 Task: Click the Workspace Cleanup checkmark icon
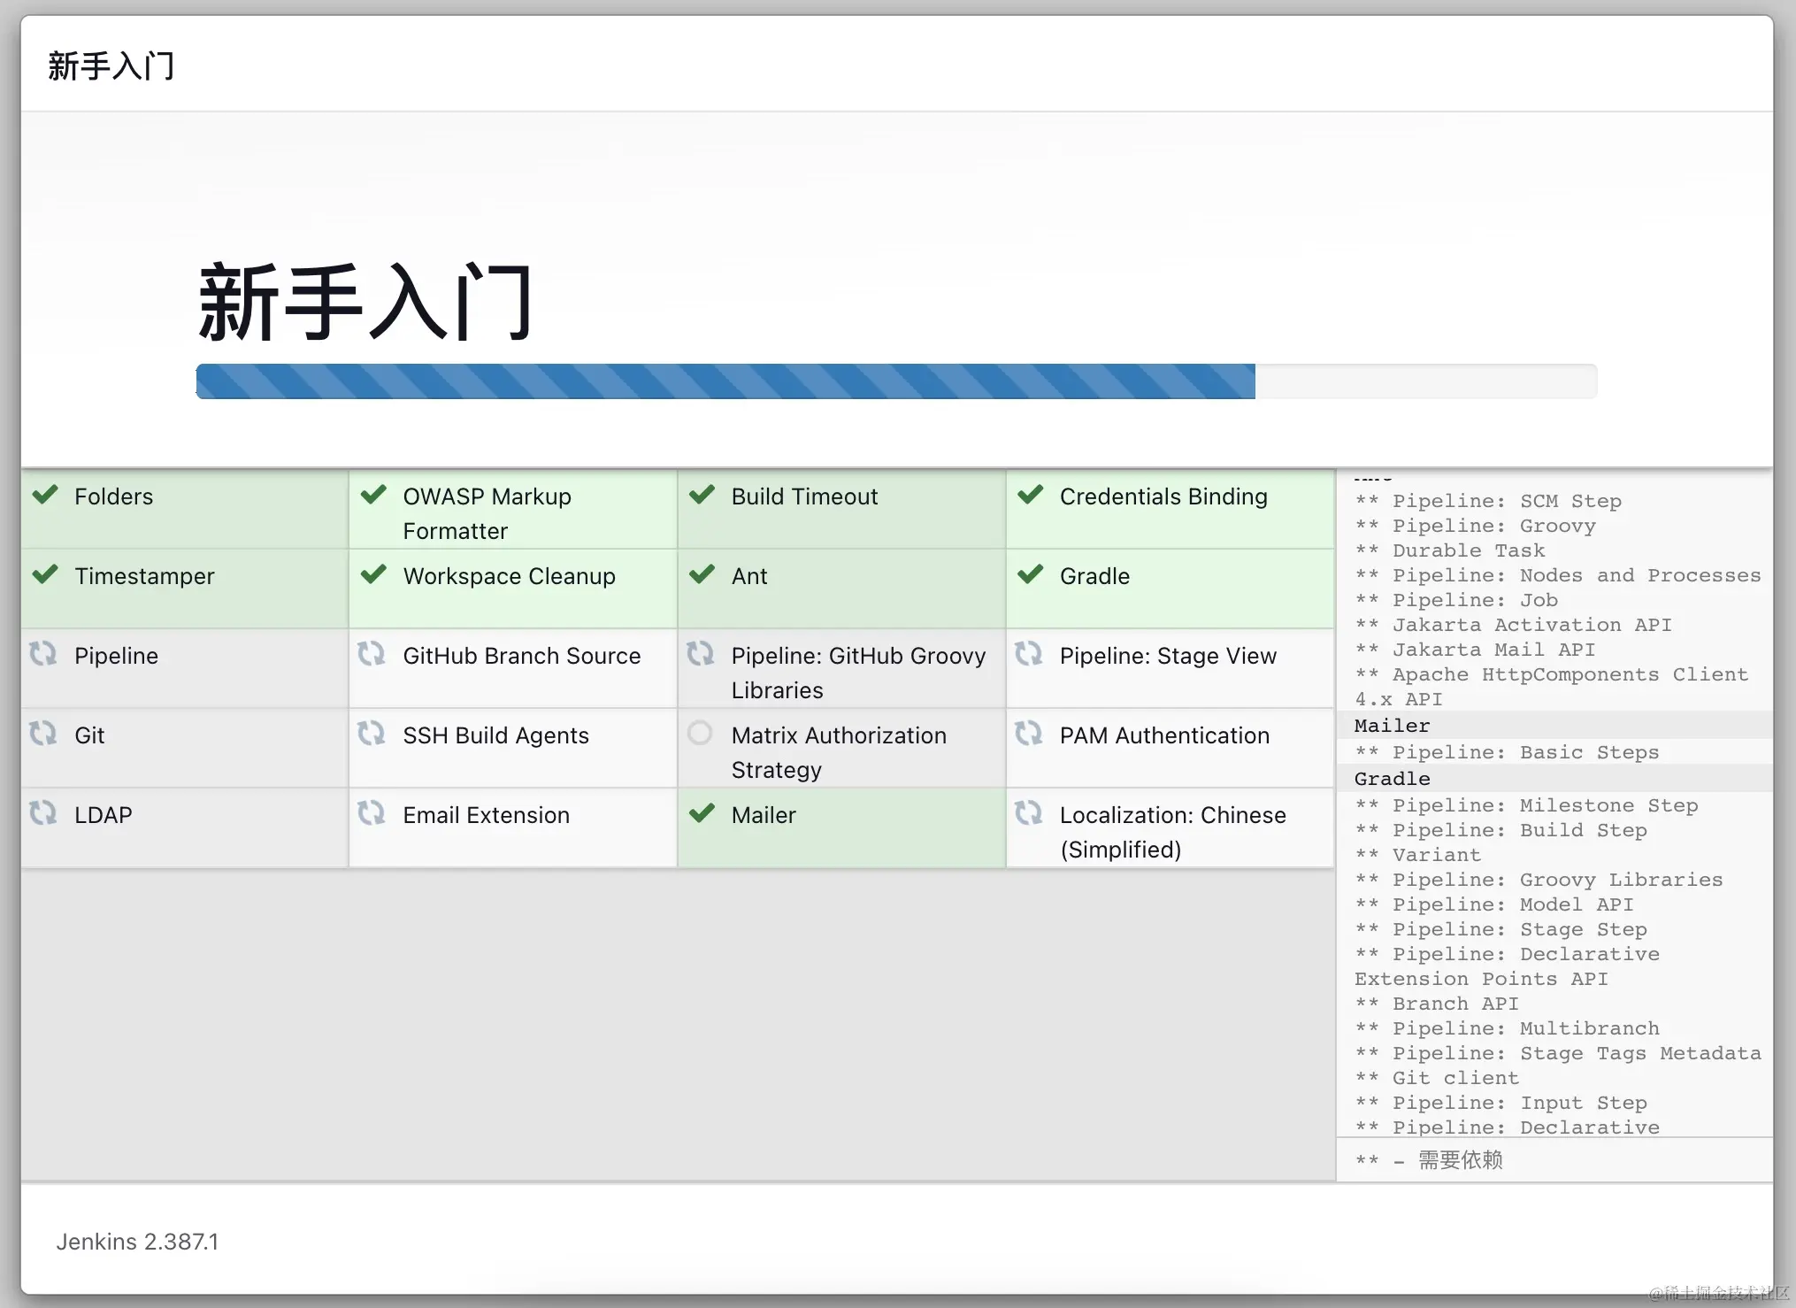click(373, 574)
